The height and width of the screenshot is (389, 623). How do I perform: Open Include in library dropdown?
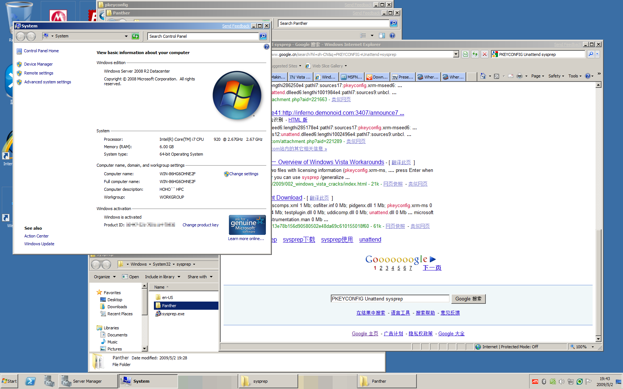(x=162, y=277)
